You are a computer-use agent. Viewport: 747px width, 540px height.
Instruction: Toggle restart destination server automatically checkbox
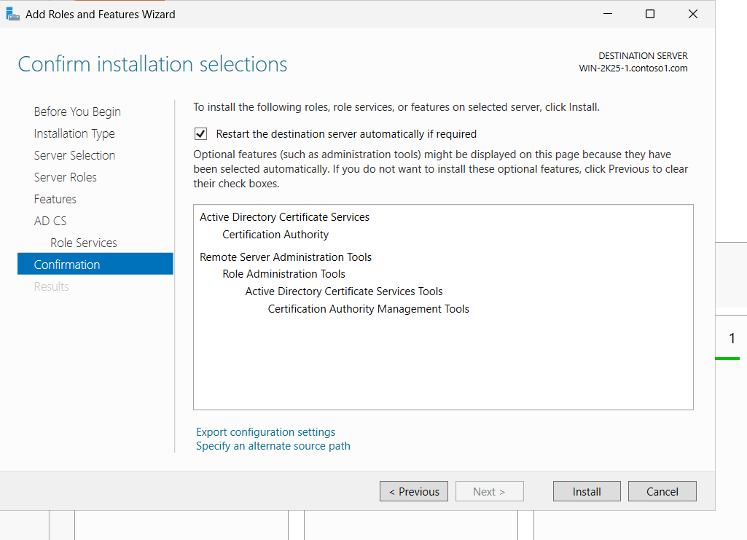pos(200,134)
